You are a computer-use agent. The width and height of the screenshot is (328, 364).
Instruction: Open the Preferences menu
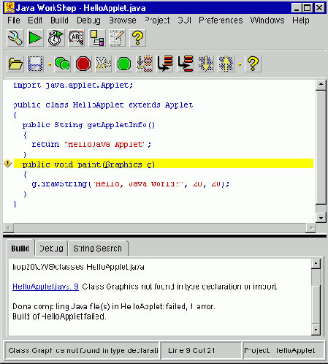(x=221, y=20)
